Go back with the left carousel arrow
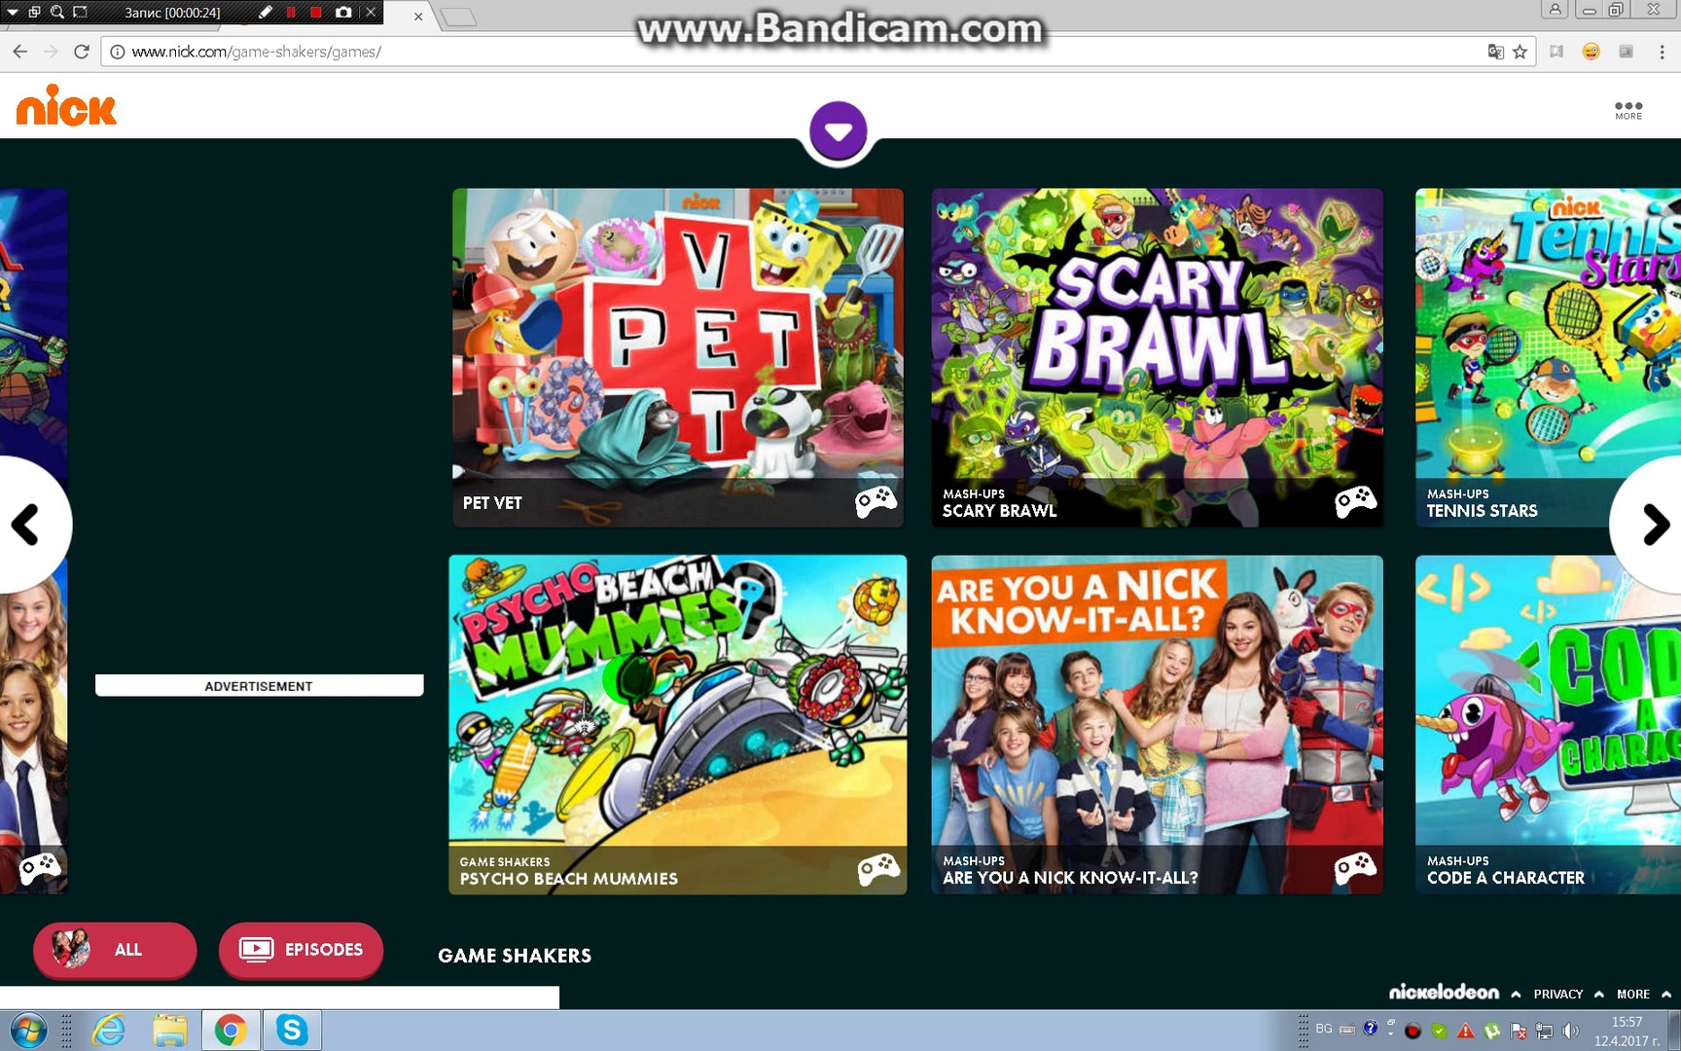The height and width of the screenshot is (1051, 1681). click(26, 525)
